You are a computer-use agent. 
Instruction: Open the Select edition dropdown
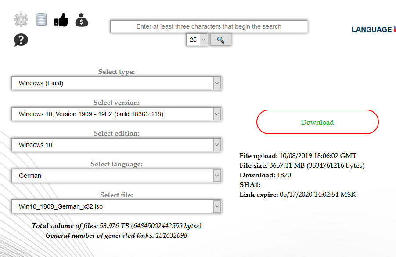(x=116, y=145)
